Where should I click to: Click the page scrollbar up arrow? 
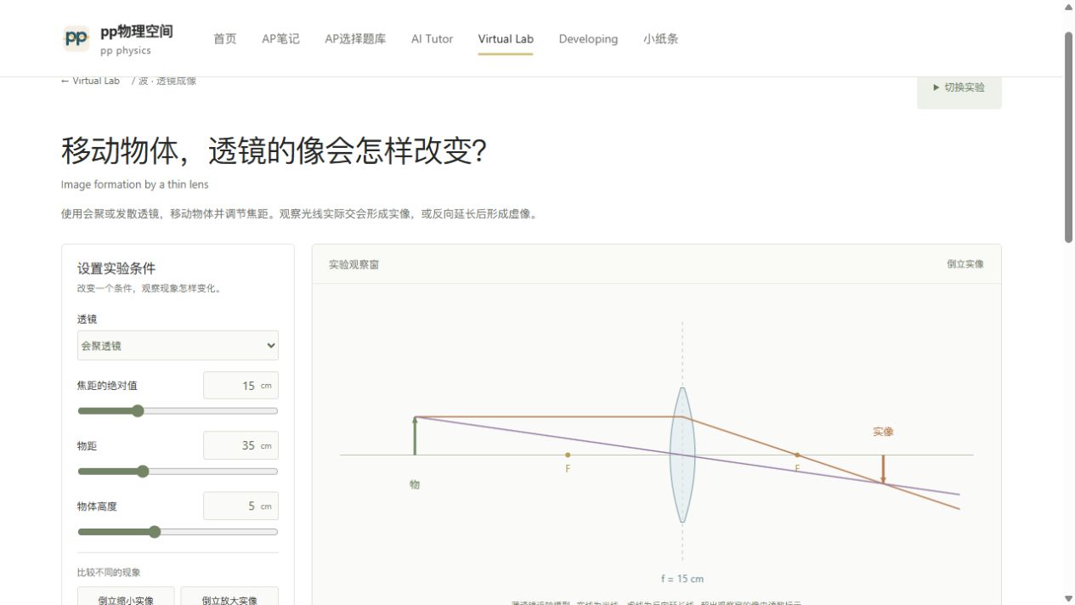click(1069, 7)
